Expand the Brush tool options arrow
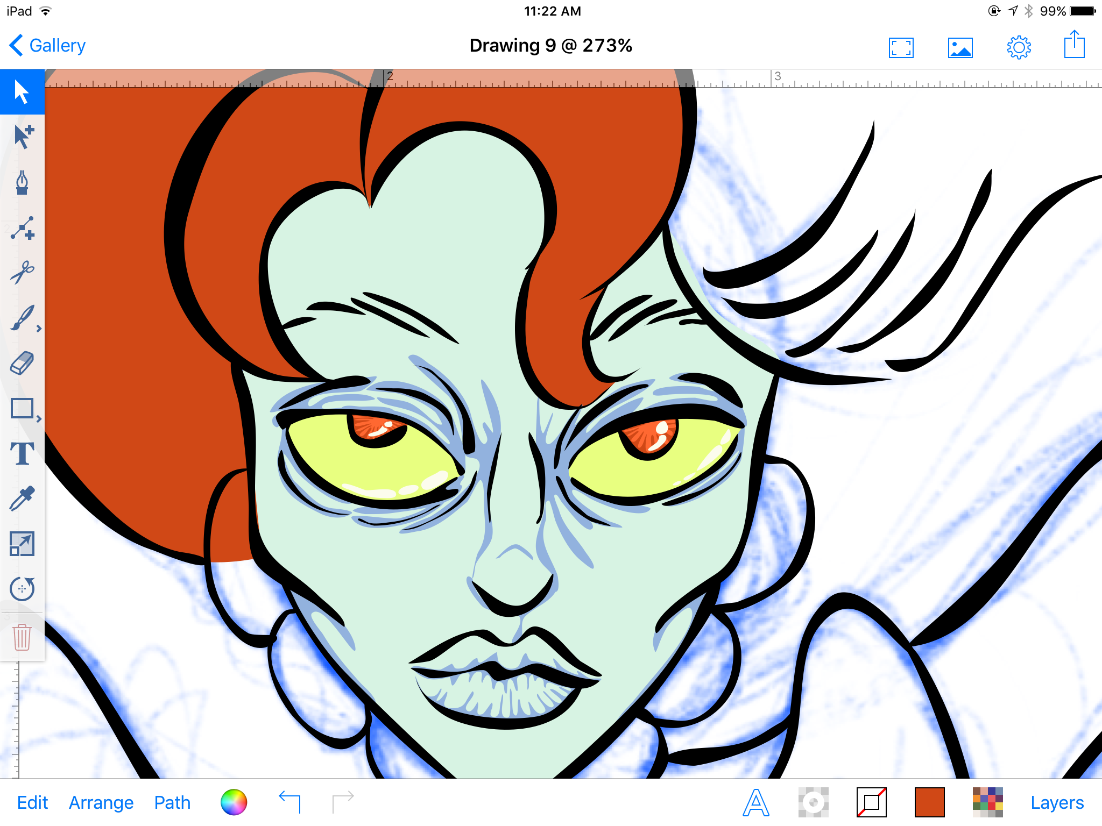The width and height of the screenshot is (1102, 826). [39, 329]
